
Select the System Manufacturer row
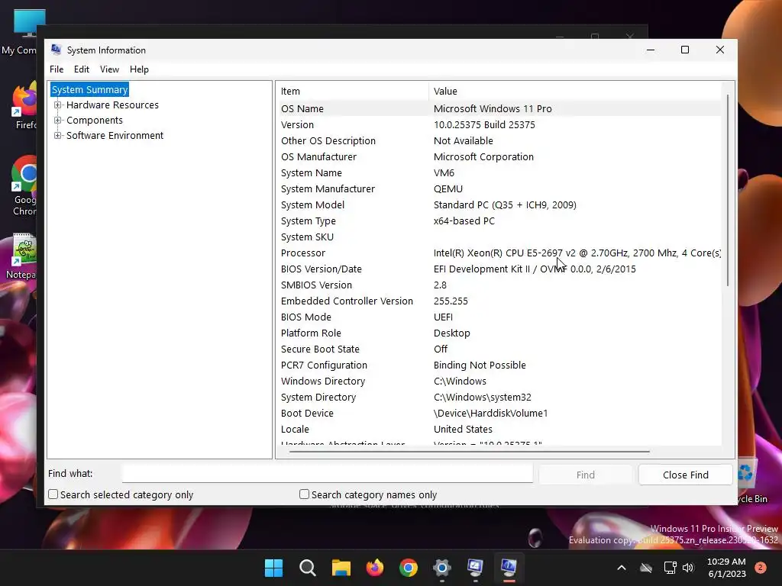coord(499,189)
